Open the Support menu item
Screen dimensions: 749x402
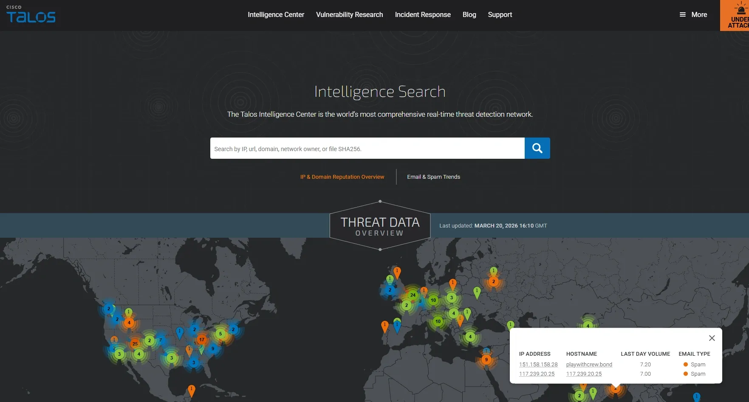pos(500,15)
